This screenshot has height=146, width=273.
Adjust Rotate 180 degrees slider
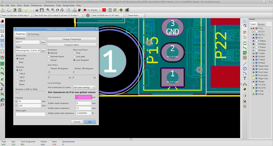point(74,75)
